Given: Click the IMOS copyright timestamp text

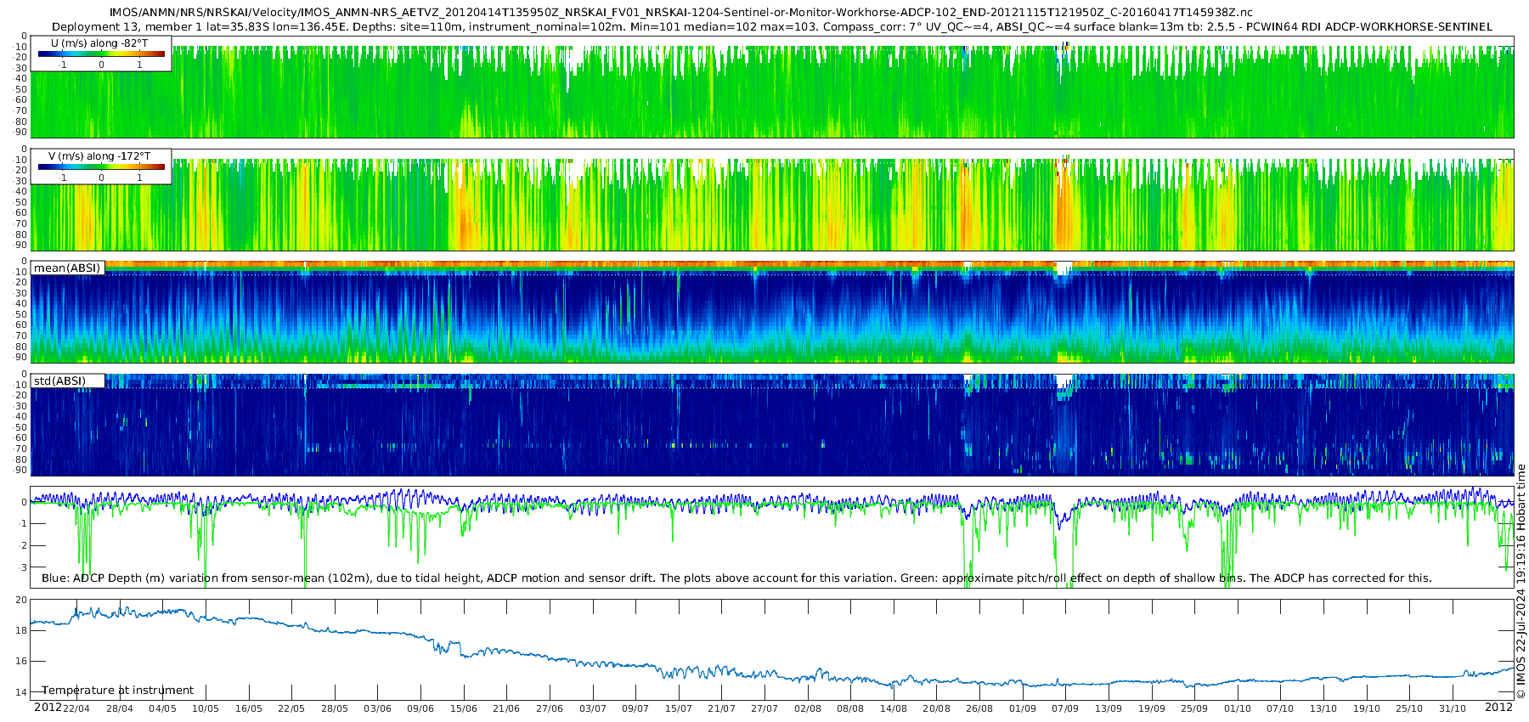Looking at the screenshot, I should [x=1521, y=581].
